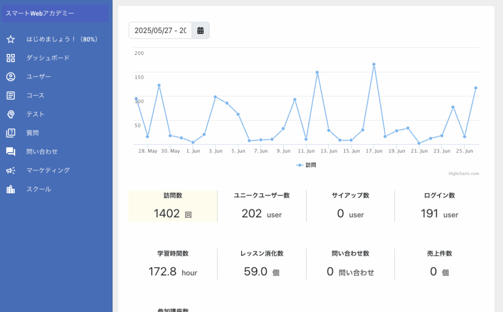Screen dimensions: 503x312
Task: Click the 200 y-axis label
Action: click(139, 53)
